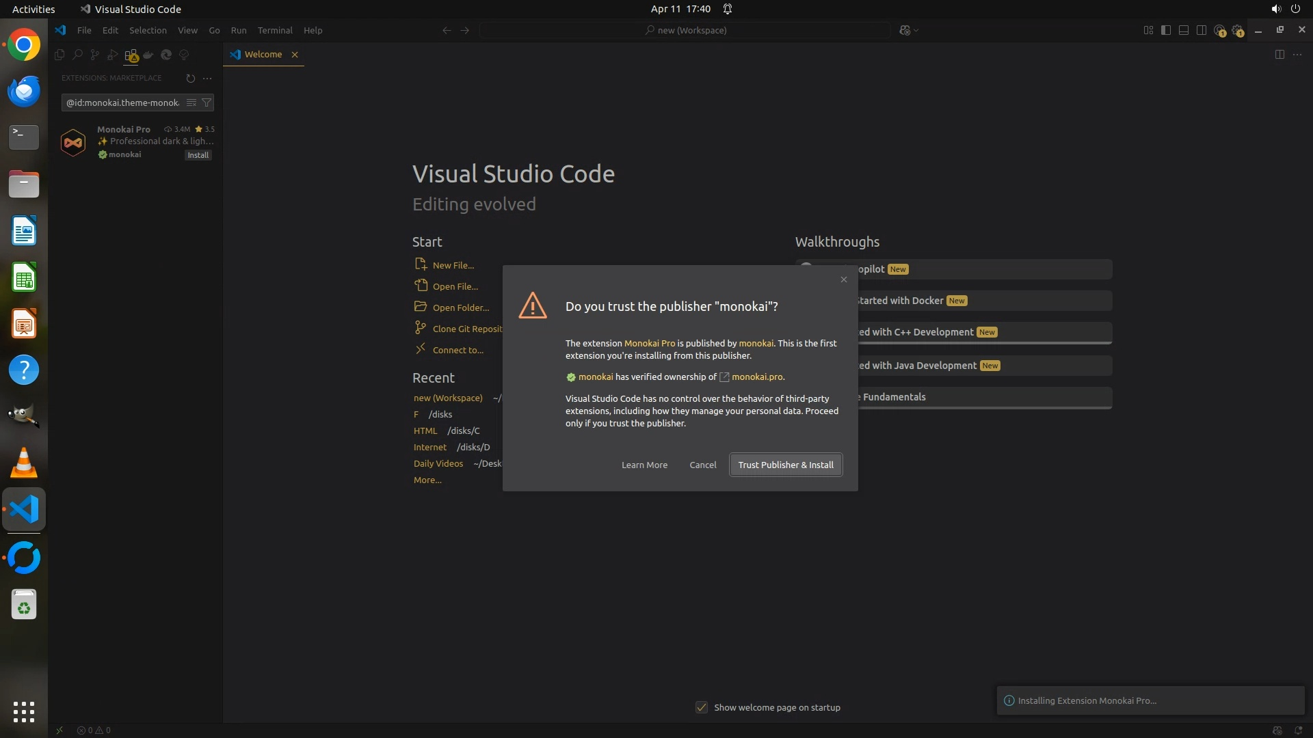Open Extensions view more actions menu
This screenshot has width=1313, height=738.
tap(207, 78)
